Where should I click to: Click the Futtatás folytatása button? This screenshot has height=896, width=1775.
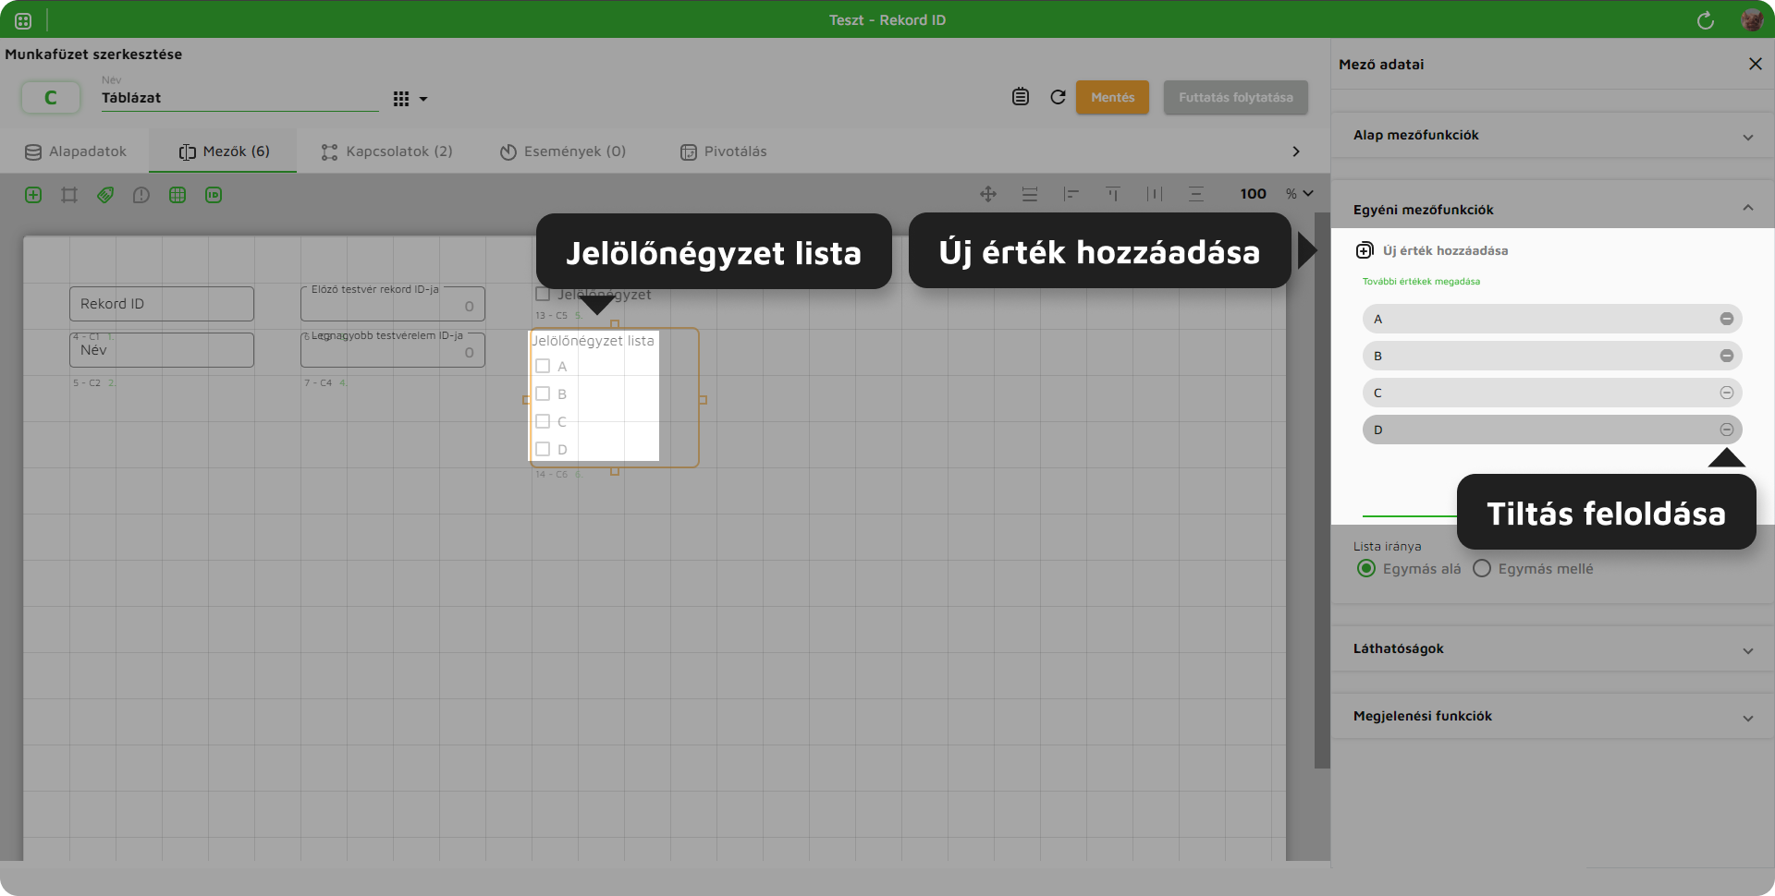point(1235,97)
